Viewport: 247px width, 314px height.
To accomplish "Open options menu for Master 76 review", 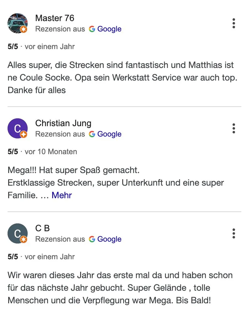I will pyautogui.click(x=233, y=24).
